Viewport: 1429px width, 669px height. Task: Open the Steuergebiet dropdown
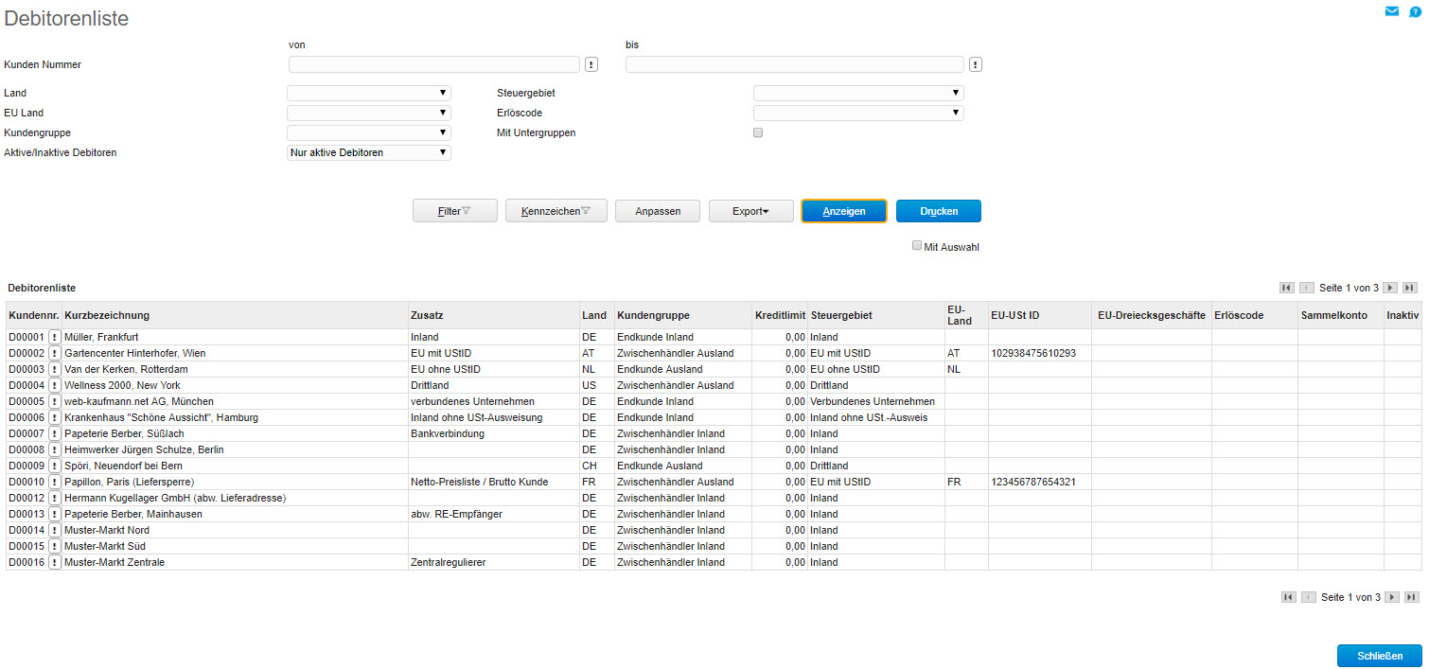pyautogui.click(x=858, y=93)
